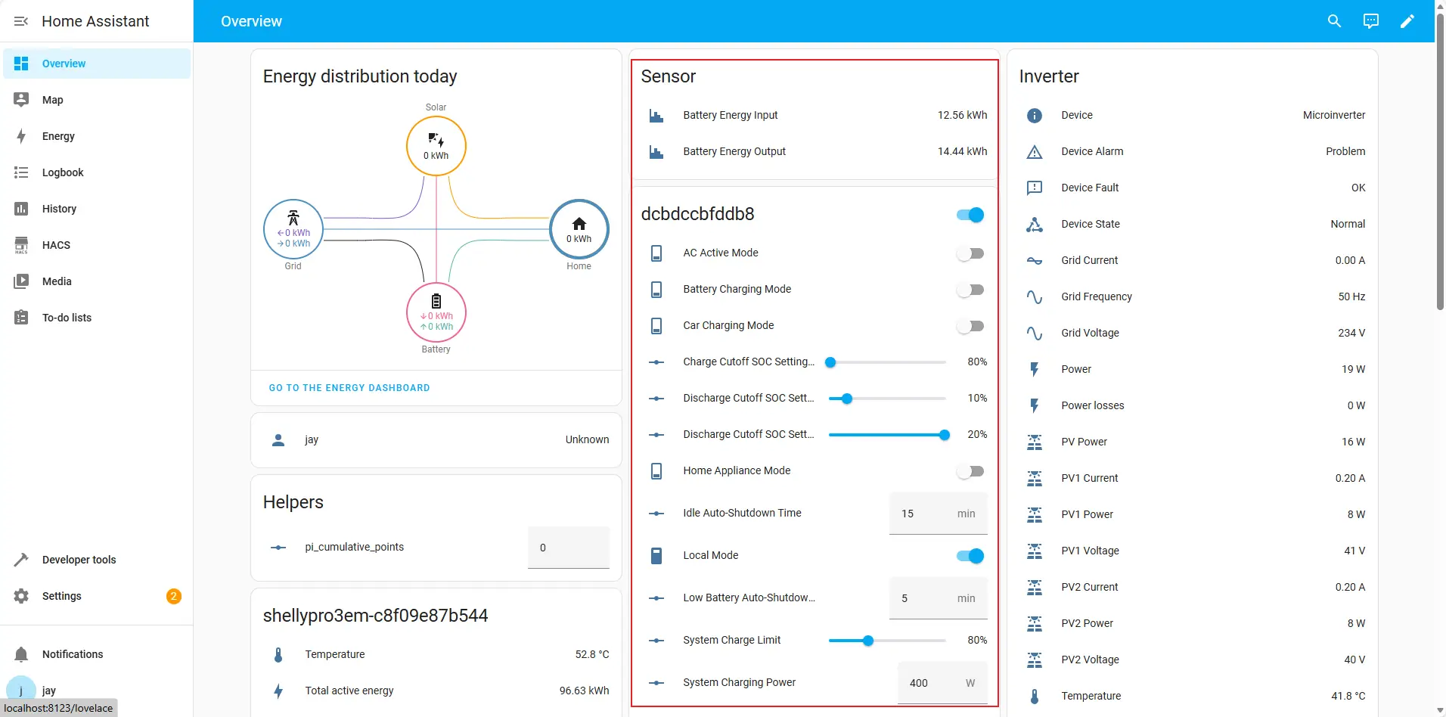The width and height of the screenshot is (1446, 717).
Task: Click the Battery circle in energy diagram
Action: (436, 313)
